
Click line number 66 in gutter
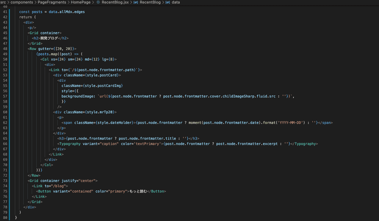pos(5,144)
